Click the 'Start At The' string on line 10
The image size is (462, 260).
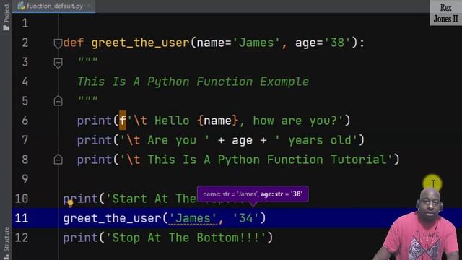(151, 199)
